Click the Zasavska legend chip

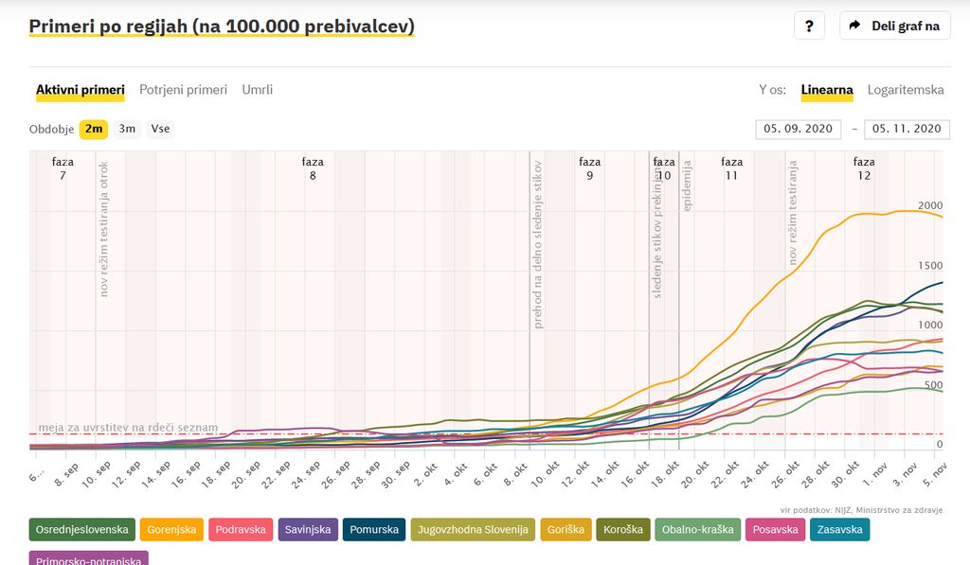[836, 530]
